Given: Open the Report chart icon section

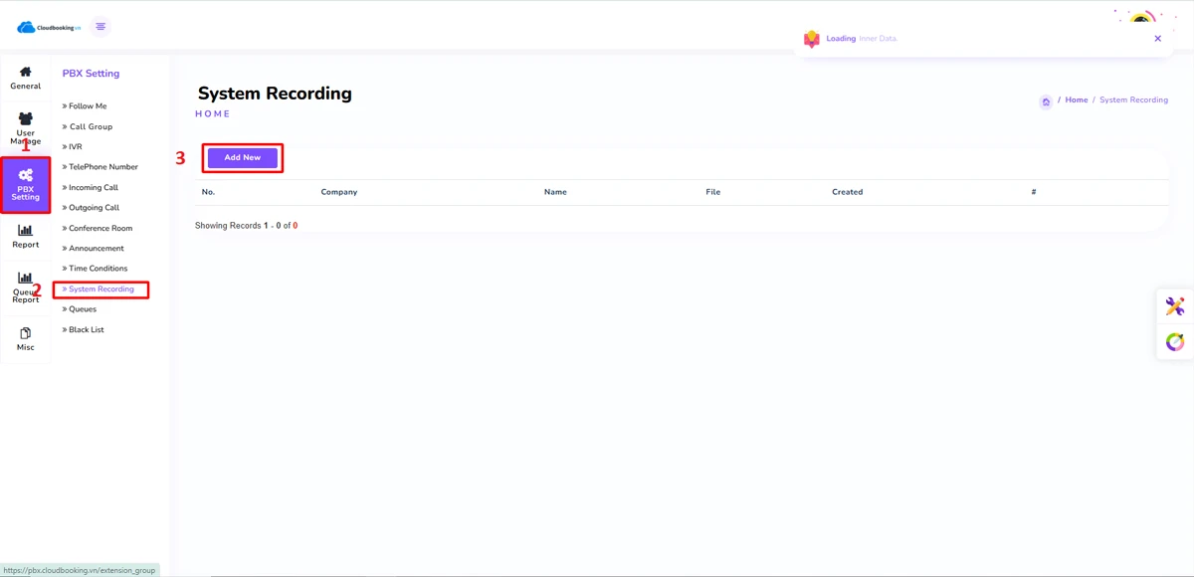Looking at the screenshot, I should pos(26,236).
